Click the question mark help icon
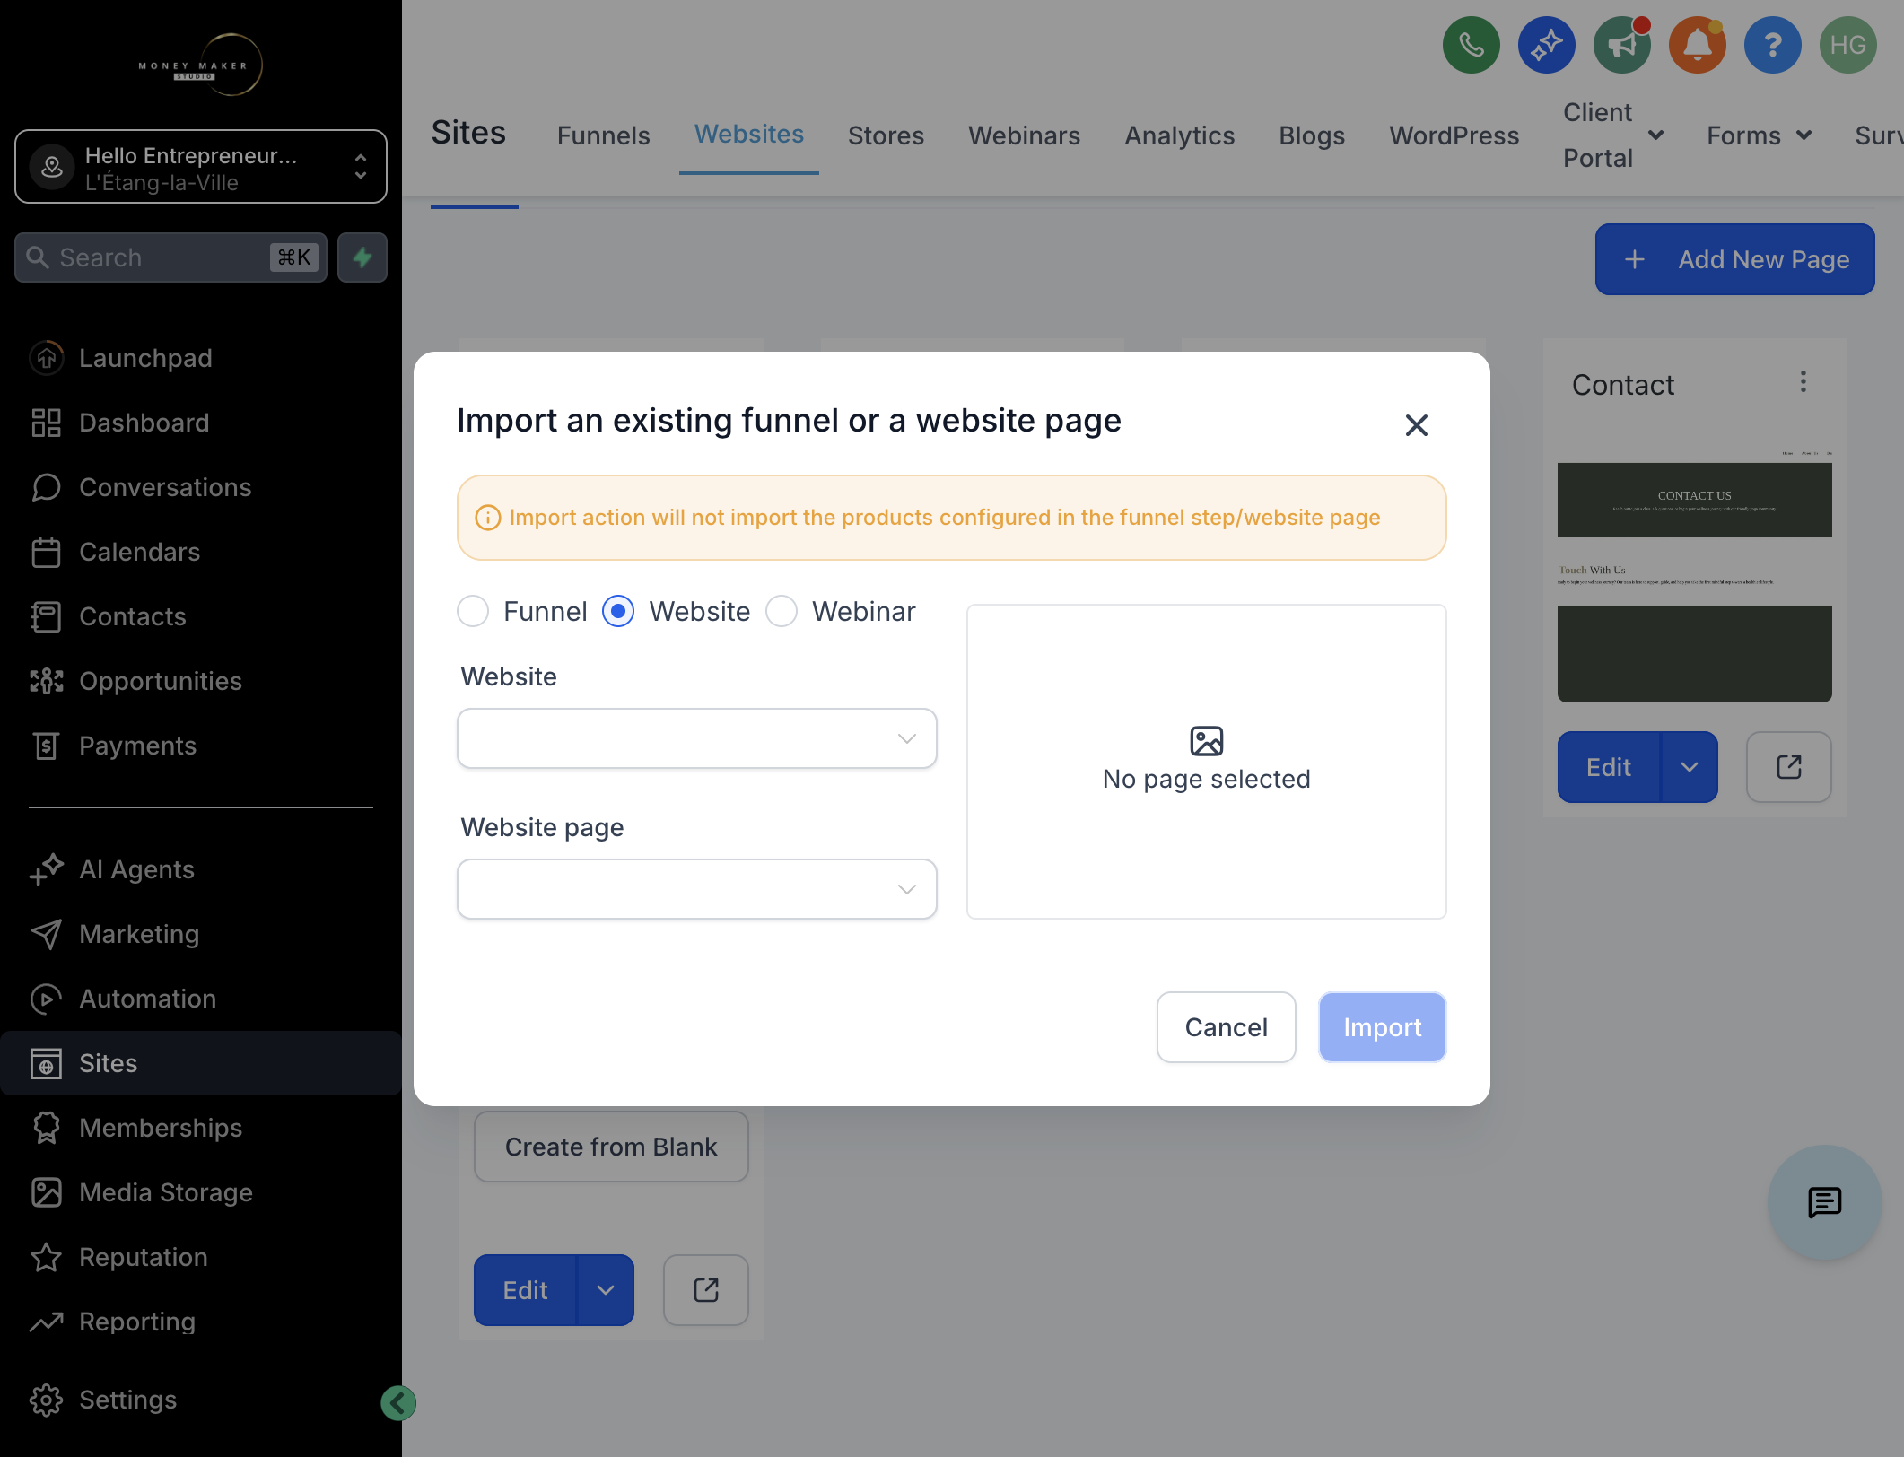Image resolution: width=1904 pixels, height=1457 pixels. tap(1773, 45)
